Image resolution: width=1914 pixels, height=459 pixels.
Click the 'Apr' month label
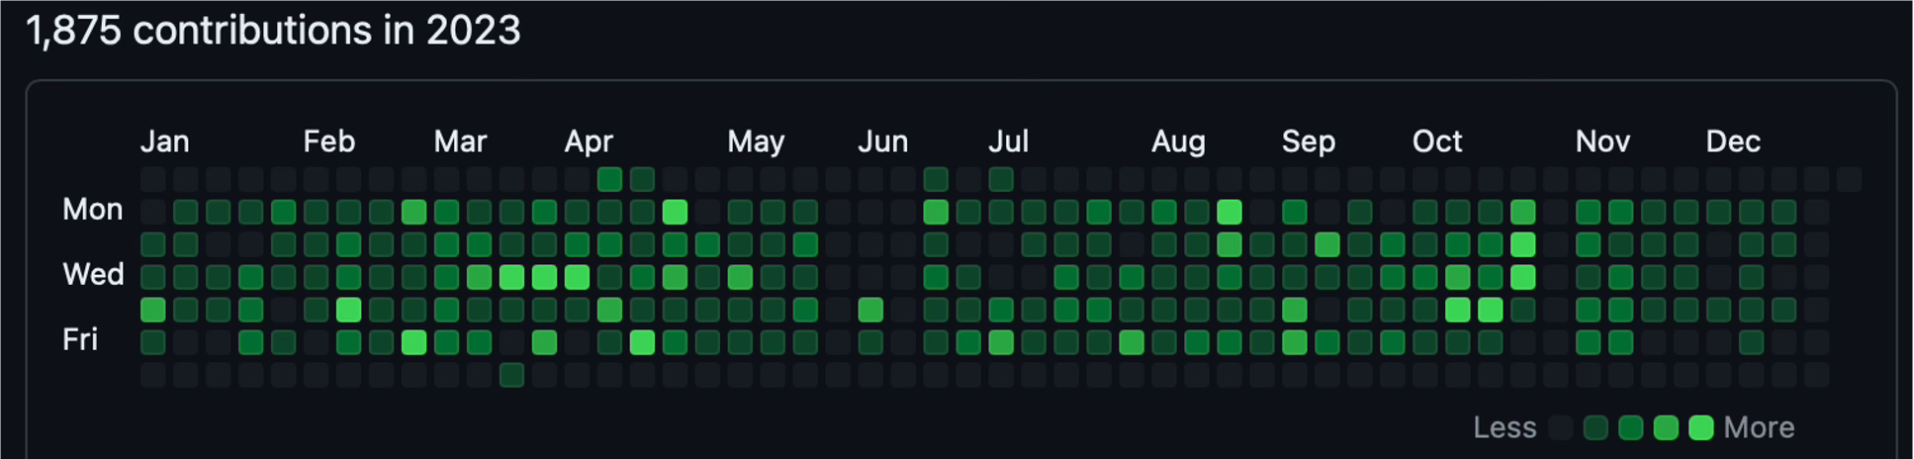tap(589, 142)
